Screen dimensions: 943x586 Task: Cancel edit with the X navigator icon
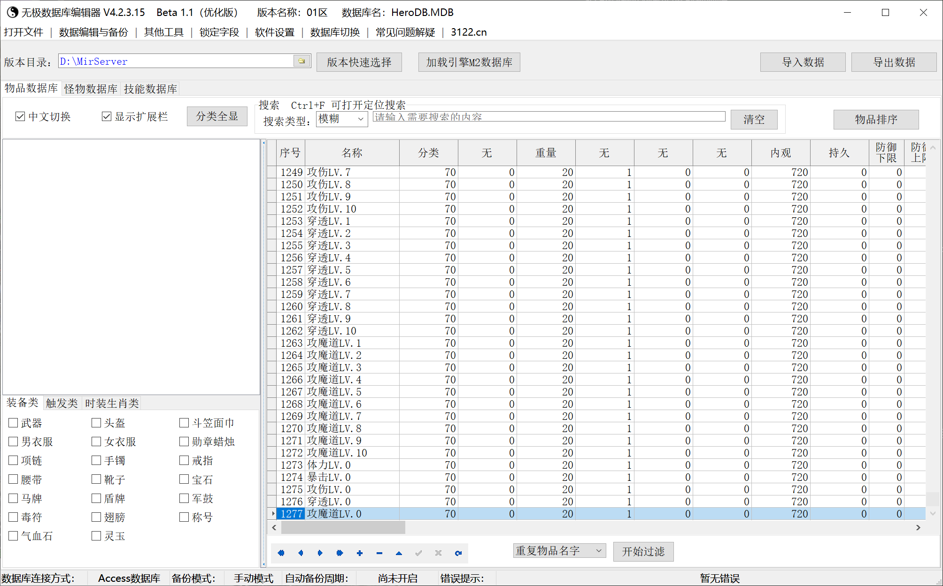(x=439, y=553)
